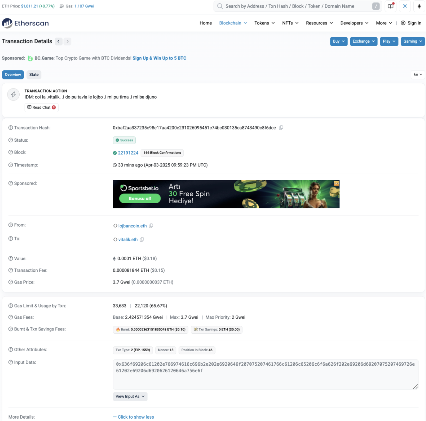Click the 166 Block Confirmations badge
This screenshot has width=426, height=421.
tap(162, 153)
